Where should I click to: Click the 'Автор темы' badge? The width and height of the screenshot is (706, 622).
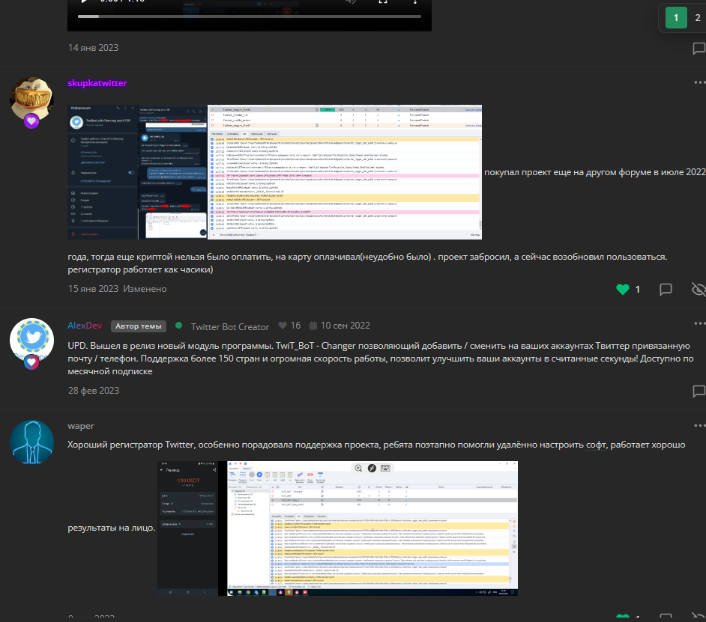139,326
